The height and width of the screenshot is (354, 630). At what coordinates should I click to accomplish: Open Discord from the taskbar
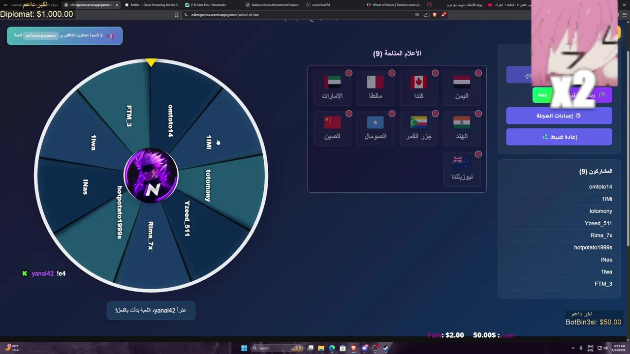(x=364, y=348)
